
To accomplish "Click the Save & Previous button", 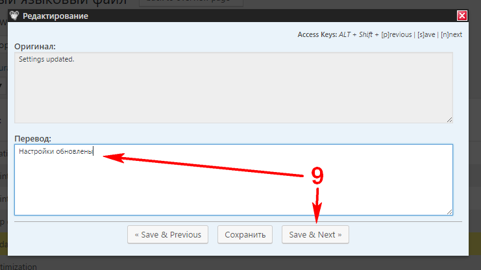I will pyautogui.click(x=167, y=235).
